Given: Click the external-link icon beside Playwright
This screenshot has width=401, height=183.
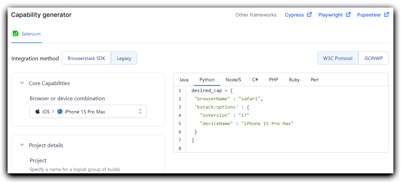Looking at the screenshot, I should (348, 14).
